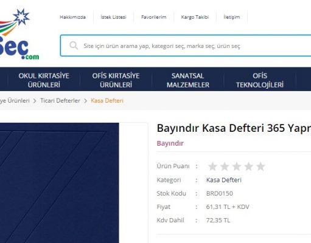Click Kasa Defteri breadcrumb

(x=107, y=100)
